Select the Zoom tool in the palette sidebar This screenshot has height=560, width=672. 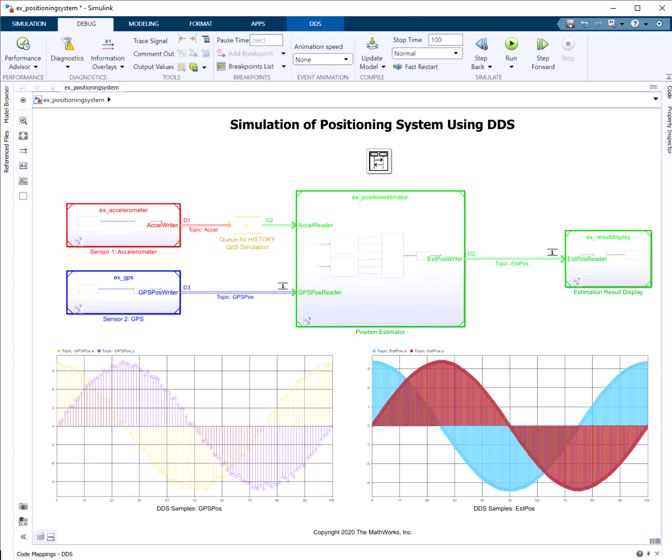coord(23,120)
